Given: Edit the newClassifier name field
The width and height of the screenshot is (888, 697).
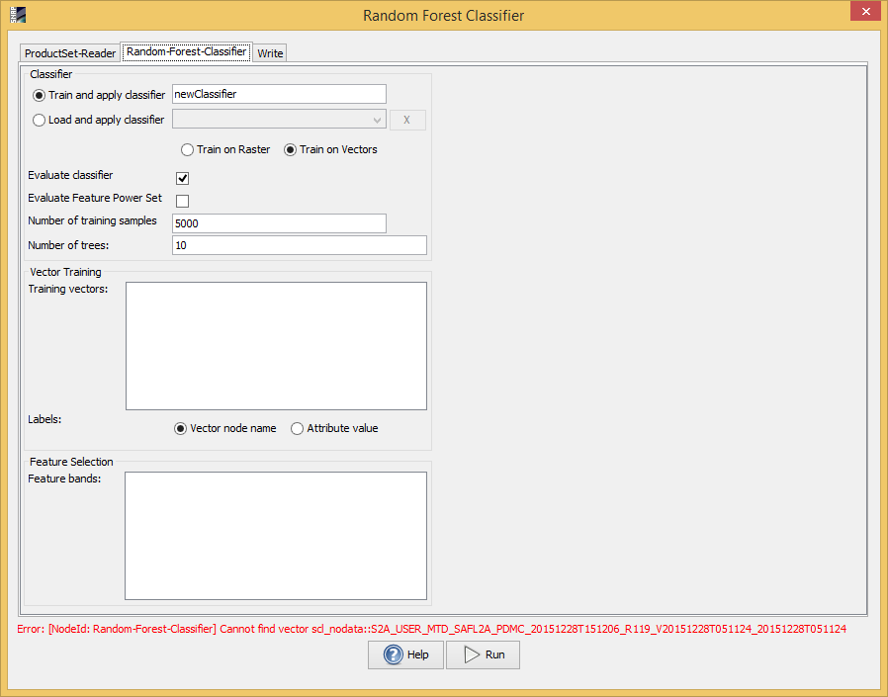Looking at the screenshot, I should point(279,94).
